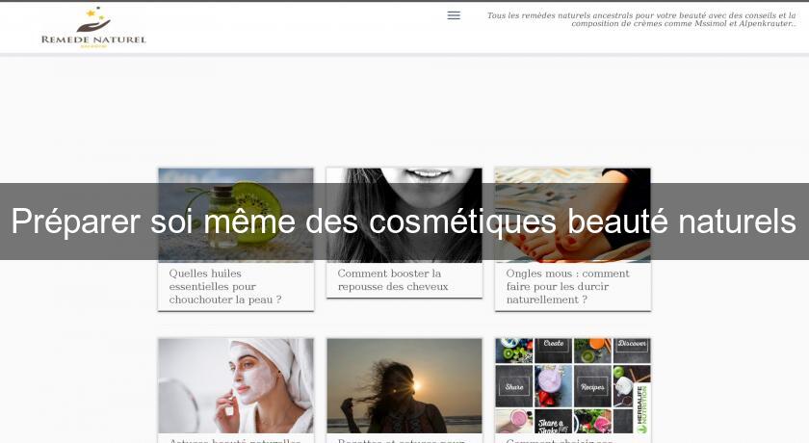Open the hamburger menu icon

click(454, 15)
